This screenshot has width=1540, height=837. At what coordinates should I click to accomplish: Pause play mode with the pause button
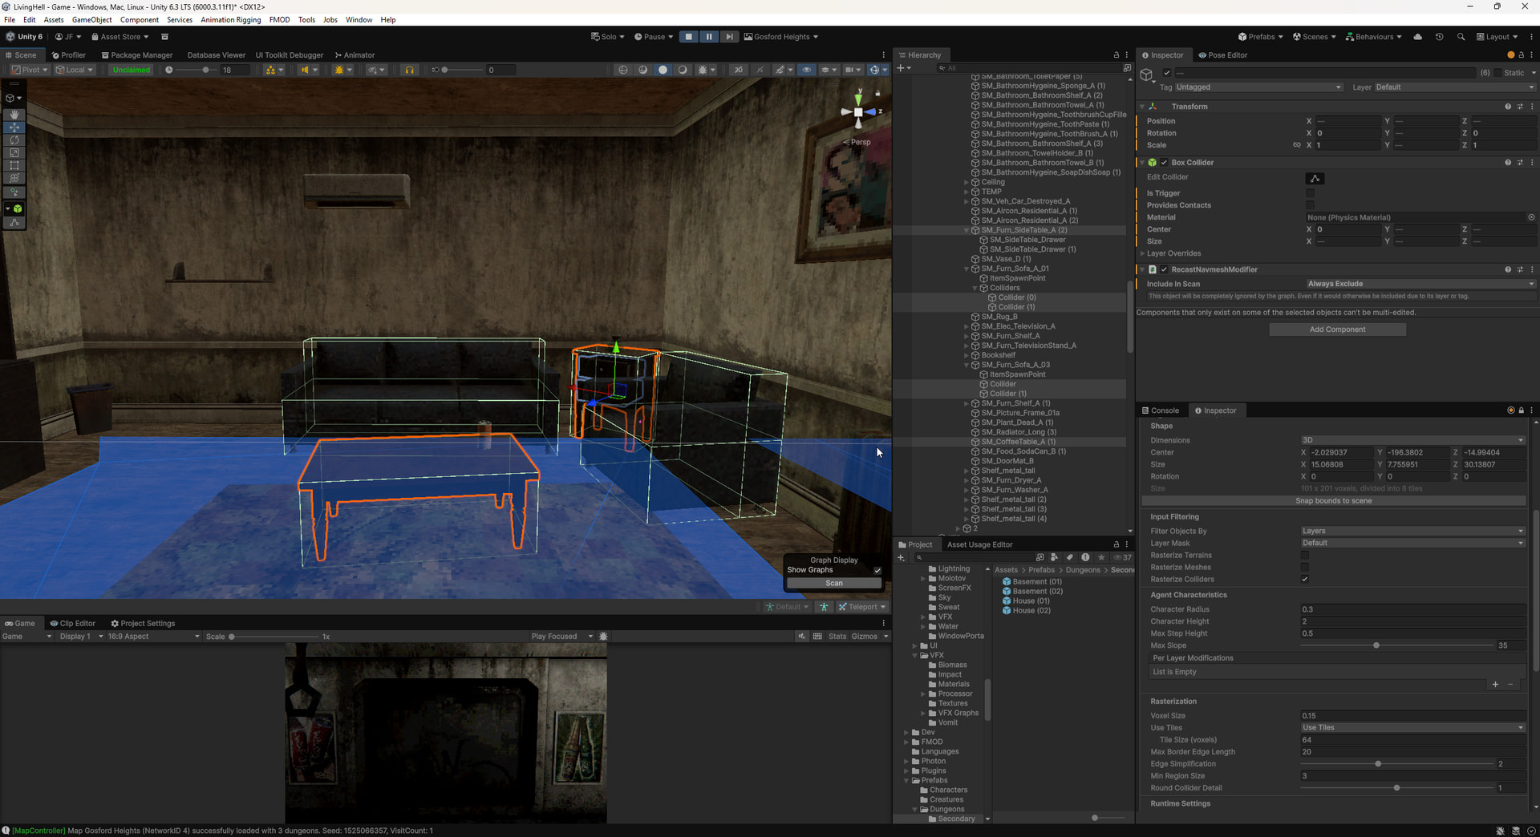pos(709,37)
